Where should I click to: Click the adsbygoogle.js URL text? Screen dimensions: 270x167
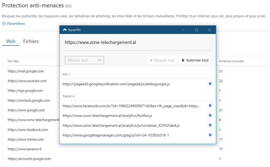116,84
